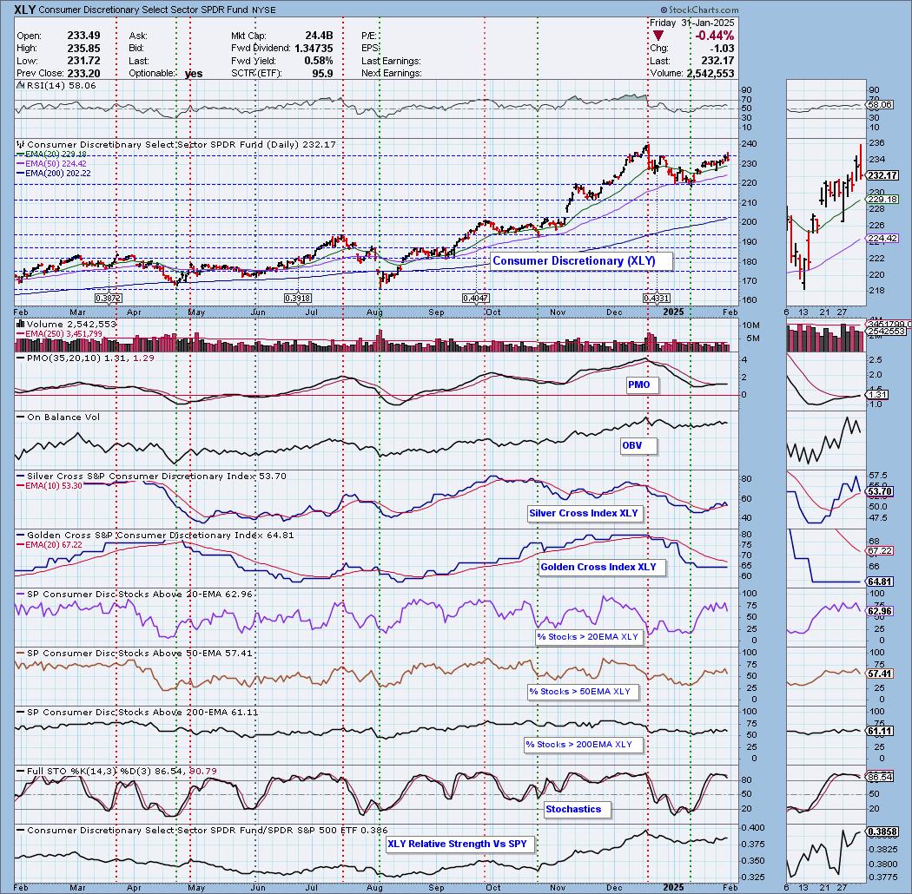Click the High value 235.85
This screenshot has height=894, width=912.
tap(83, 49)
